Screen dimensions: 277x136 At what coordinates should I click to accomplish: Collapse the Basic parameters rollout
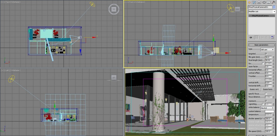261,45
